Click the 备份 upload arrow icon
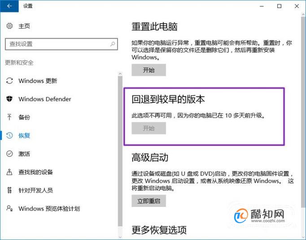The height and width of the screenshot is (240, 306). (9, 117)
